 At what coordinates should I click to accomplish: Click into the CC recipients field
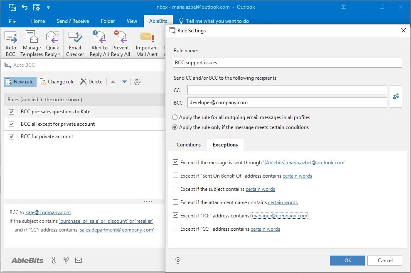[287, 90]
